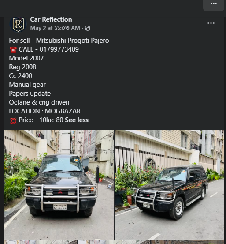Click the phone number 01799773409
The width and height of the screenshot is (226, 244).
click(x=59, y=49)
